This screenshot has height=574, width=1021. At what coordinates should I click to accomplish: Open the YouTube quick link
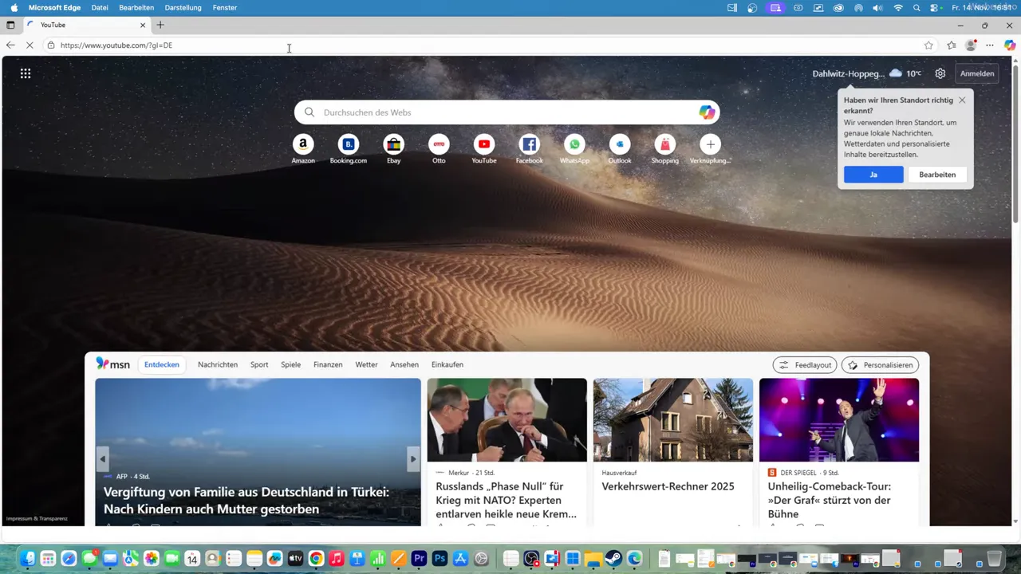pos(483,144)
